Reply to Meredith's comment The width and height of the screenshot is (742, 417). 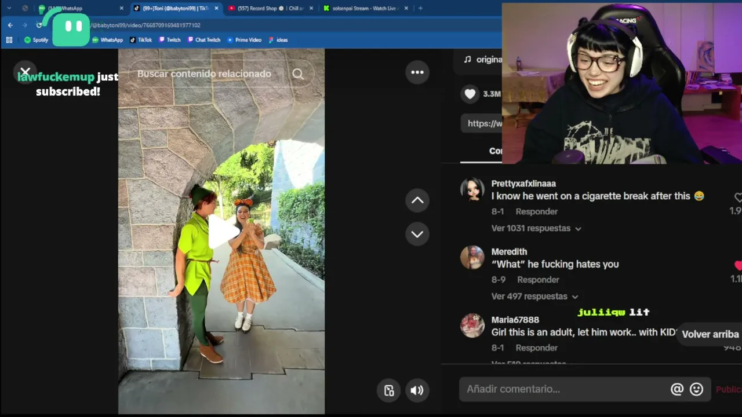click(x=538, y=280)
